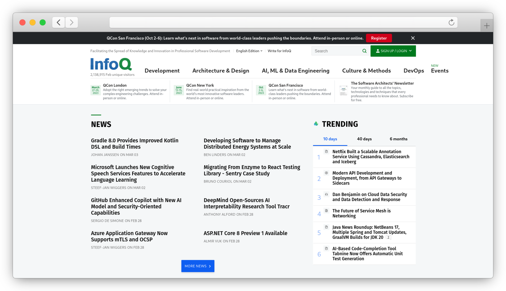Open the DeepMind Tracr article
506x291 pixels.
point(247,204)
